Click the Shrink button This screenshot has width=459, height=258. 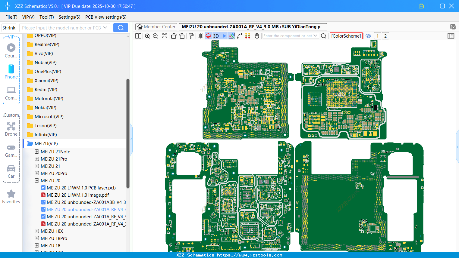[x=9, y=28]
